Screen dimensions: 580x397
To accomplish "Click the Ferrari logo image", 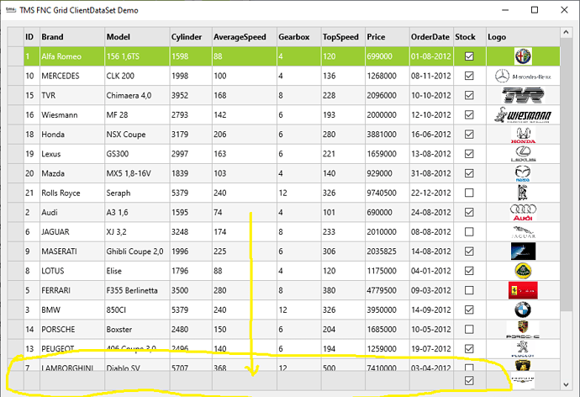I will 523,290.
